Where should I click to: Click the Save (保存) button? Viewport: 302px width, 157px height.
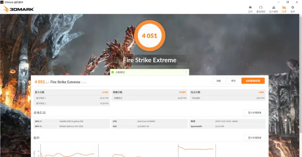pyautogui.click(x=233, y=81)
